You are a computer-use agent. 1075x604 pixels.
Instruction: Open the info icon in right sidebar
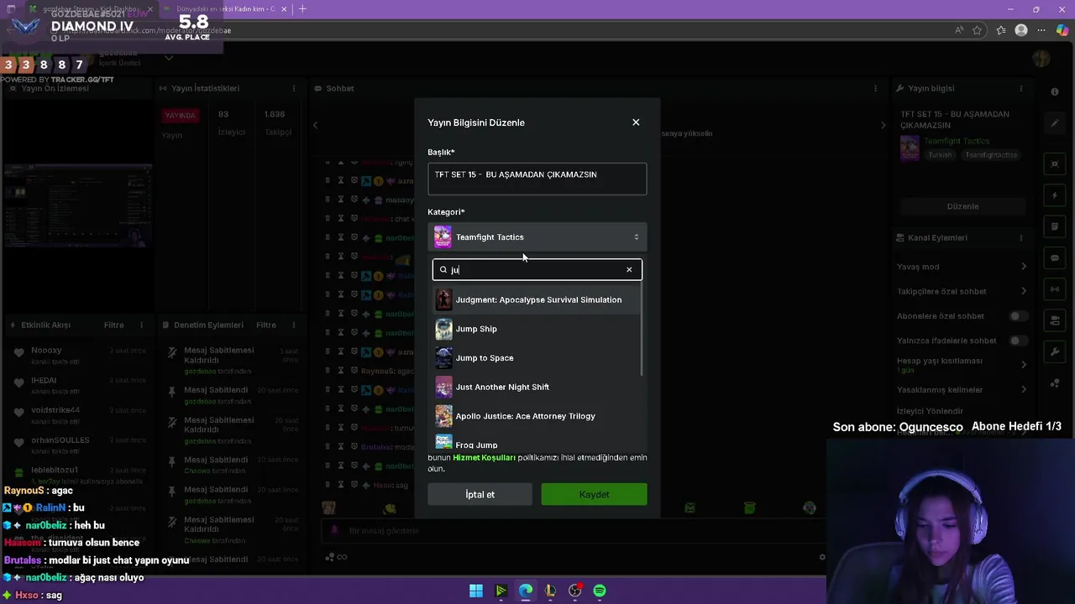coord(1055,91)
